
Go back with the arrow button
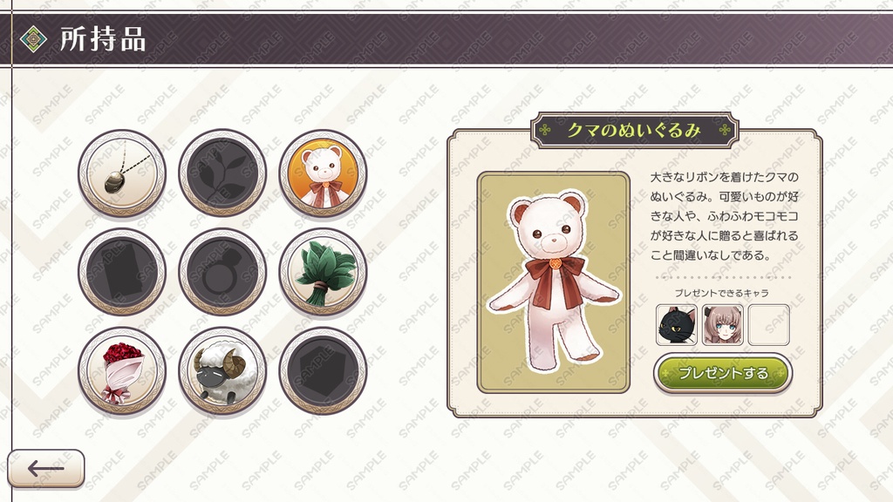pyautogui.click(x=46, y=468)
